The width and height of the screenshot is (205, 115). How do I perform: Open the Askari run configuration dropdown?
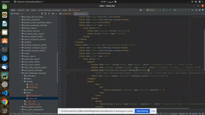[x=152, y=10]
